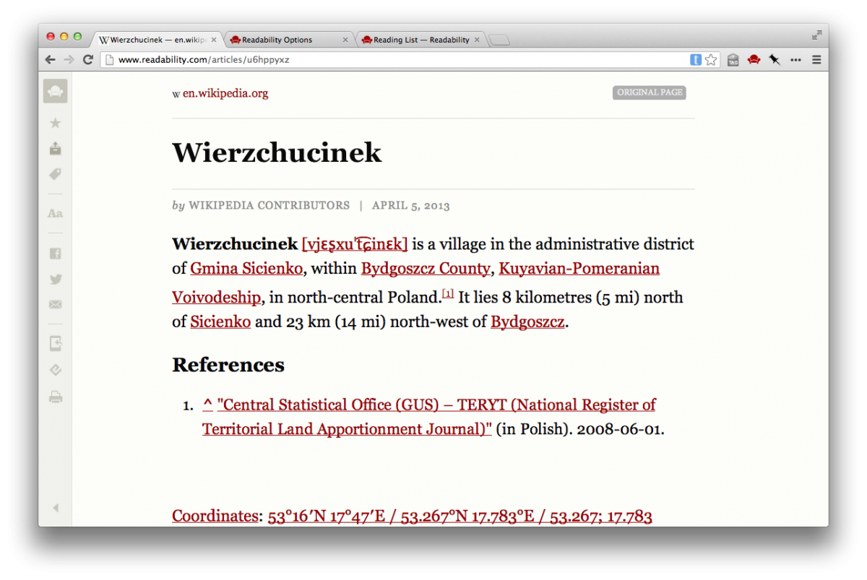Collapse the sidebar with the bottom arrow

55,508
